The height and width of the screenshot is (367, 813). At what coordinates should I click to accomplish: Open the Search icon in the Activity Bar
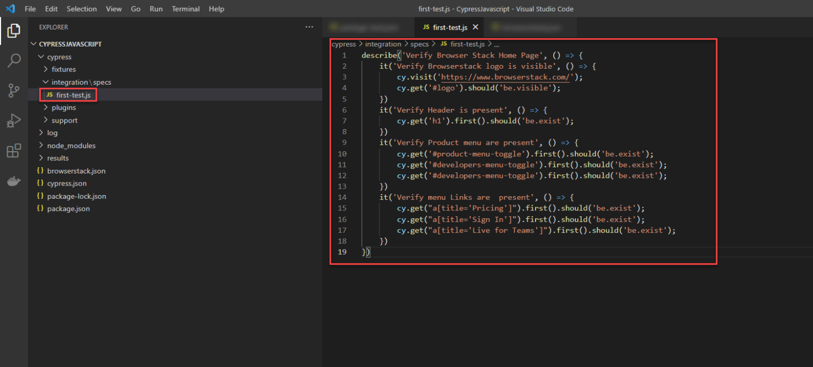point(13,60)
